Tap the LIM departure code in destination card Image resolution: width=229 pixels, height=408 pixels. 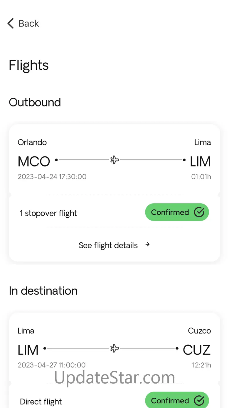28,350
